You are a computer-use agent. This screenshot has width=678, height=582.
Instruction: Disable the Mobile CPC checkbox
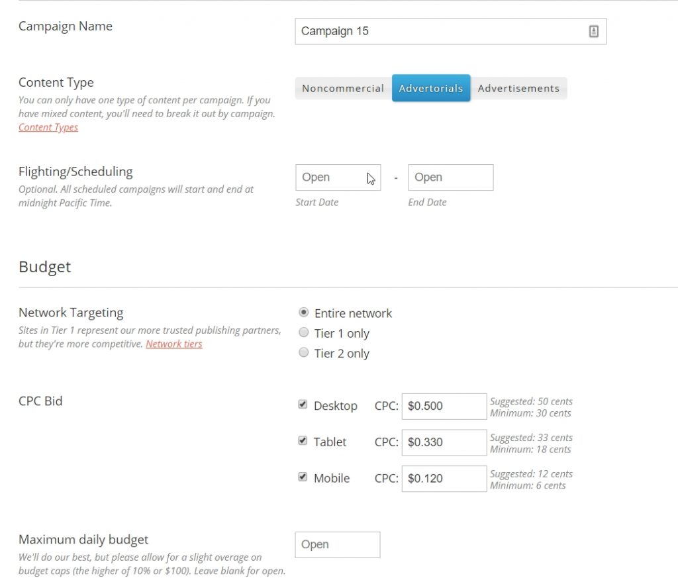pyautogui.click(x=303, y=477)
